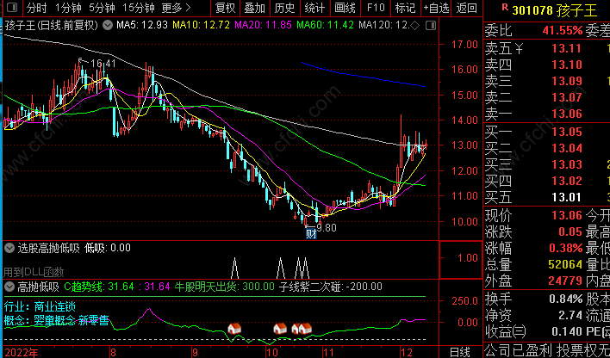Click the MA5: 12.93 legend
Image resolution: width=610 pixels, height=358 pixels.
[x=142, y=26]
